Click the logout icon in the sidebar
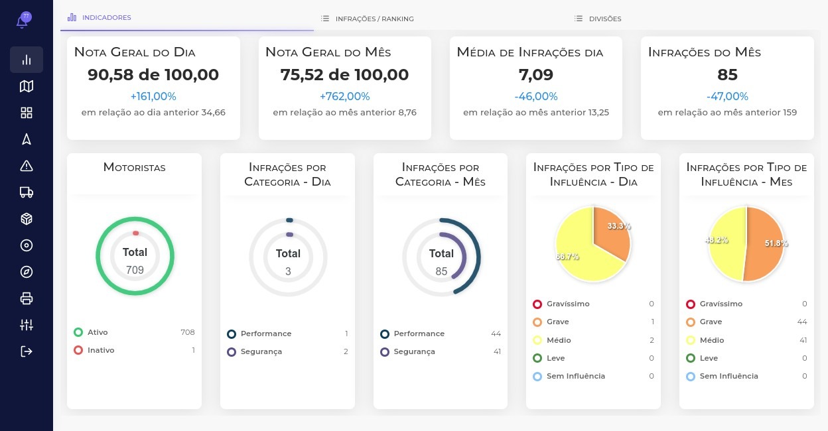The width and height of the screenshot is (828, 431). (27, 351)
